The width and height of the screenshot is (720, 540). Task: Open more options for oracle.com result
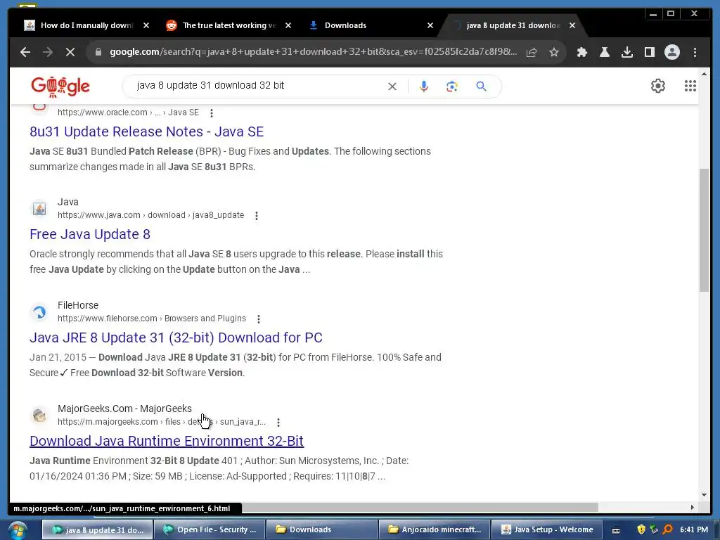pos(211,113)
